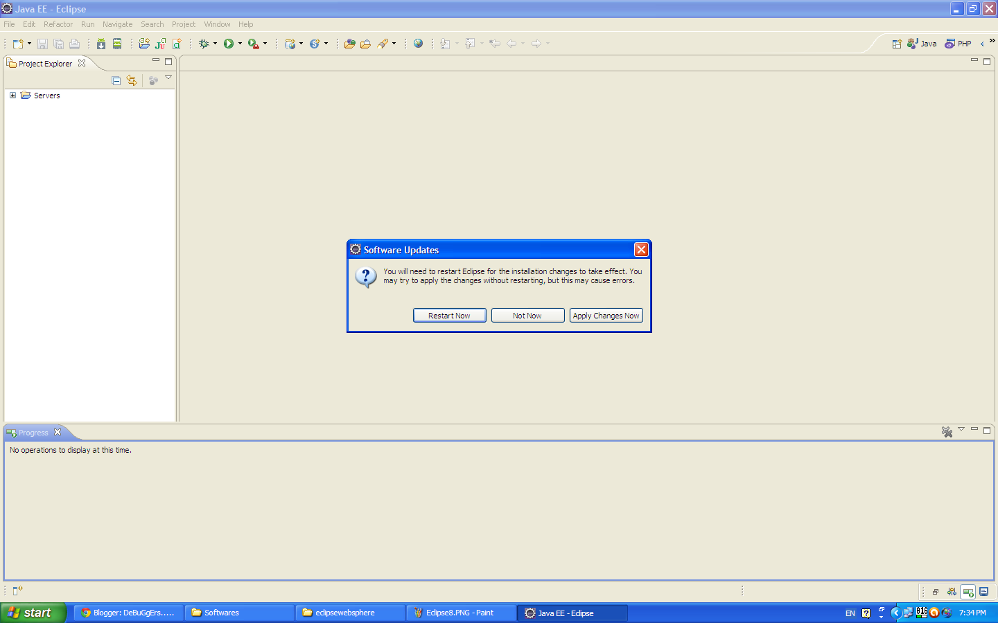Open the Project menu

[x=184, y=24]
